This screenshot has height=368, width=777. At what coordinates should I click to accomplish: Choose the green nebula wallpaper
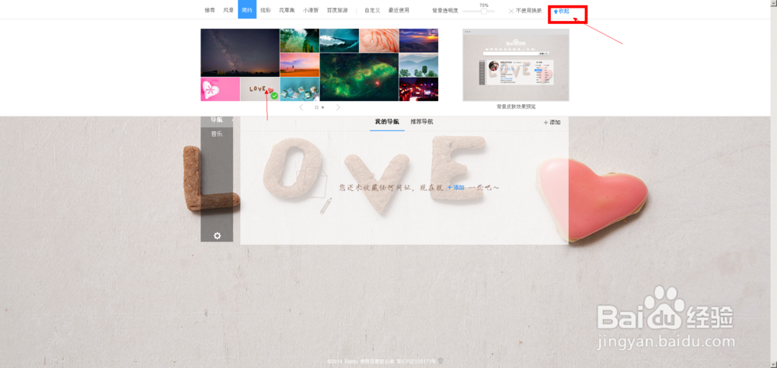click(359, 77)
